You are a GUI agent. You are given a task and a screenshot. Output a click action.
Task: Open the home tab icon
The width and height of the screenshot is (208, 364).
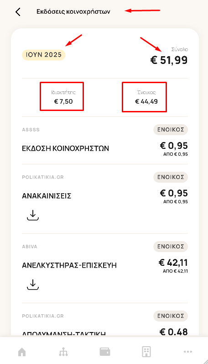22,352
